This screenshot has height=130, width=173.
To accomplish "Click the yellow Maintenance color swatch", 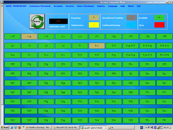I will 94,25.
